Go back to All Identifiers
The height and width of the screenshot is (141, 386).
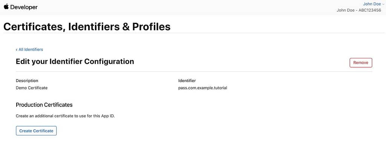point(29,49)
